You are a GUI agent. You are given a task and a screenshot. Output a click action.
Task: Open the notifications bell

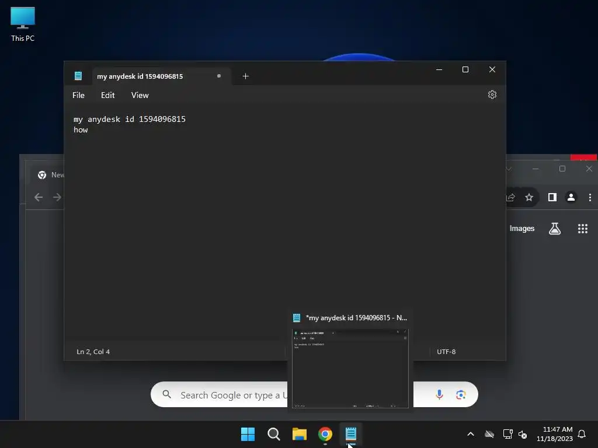(x=582, y=434)
